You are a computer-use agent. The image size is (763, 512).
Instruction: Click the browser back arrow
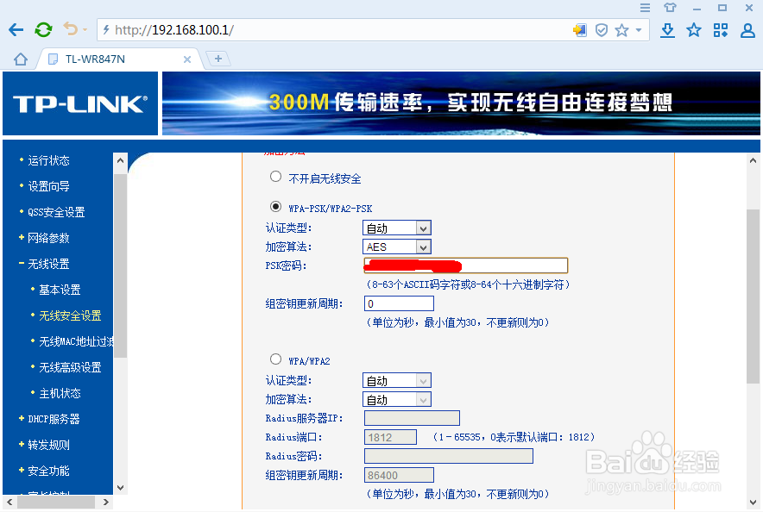coord(16,30)
